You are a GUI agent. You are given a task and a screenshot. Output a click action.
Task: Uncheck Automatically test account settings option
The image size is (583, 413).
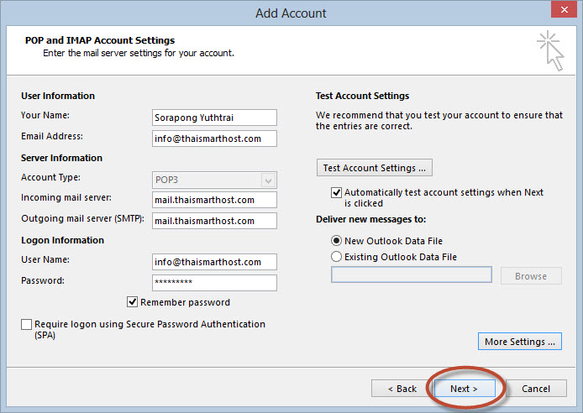pyautogui.click(x=336, y=192)
